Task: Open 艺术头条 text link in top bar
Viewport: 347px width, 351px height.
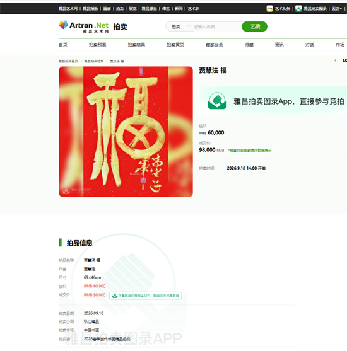Action: pos(283,9)
